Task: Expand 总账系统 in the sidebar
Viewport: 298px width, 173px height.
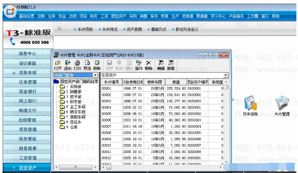Action: click(28, 73)
